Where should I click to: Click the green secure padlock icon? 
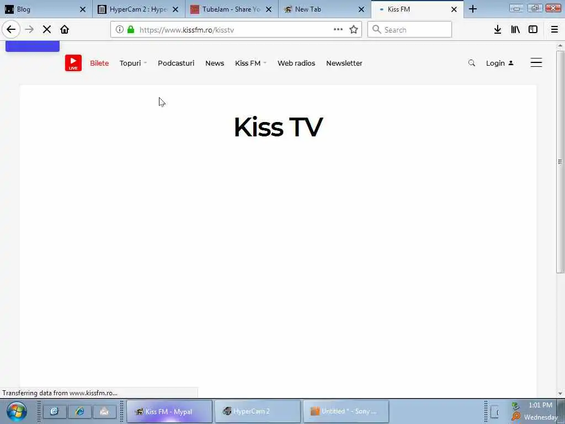point(131,30)
